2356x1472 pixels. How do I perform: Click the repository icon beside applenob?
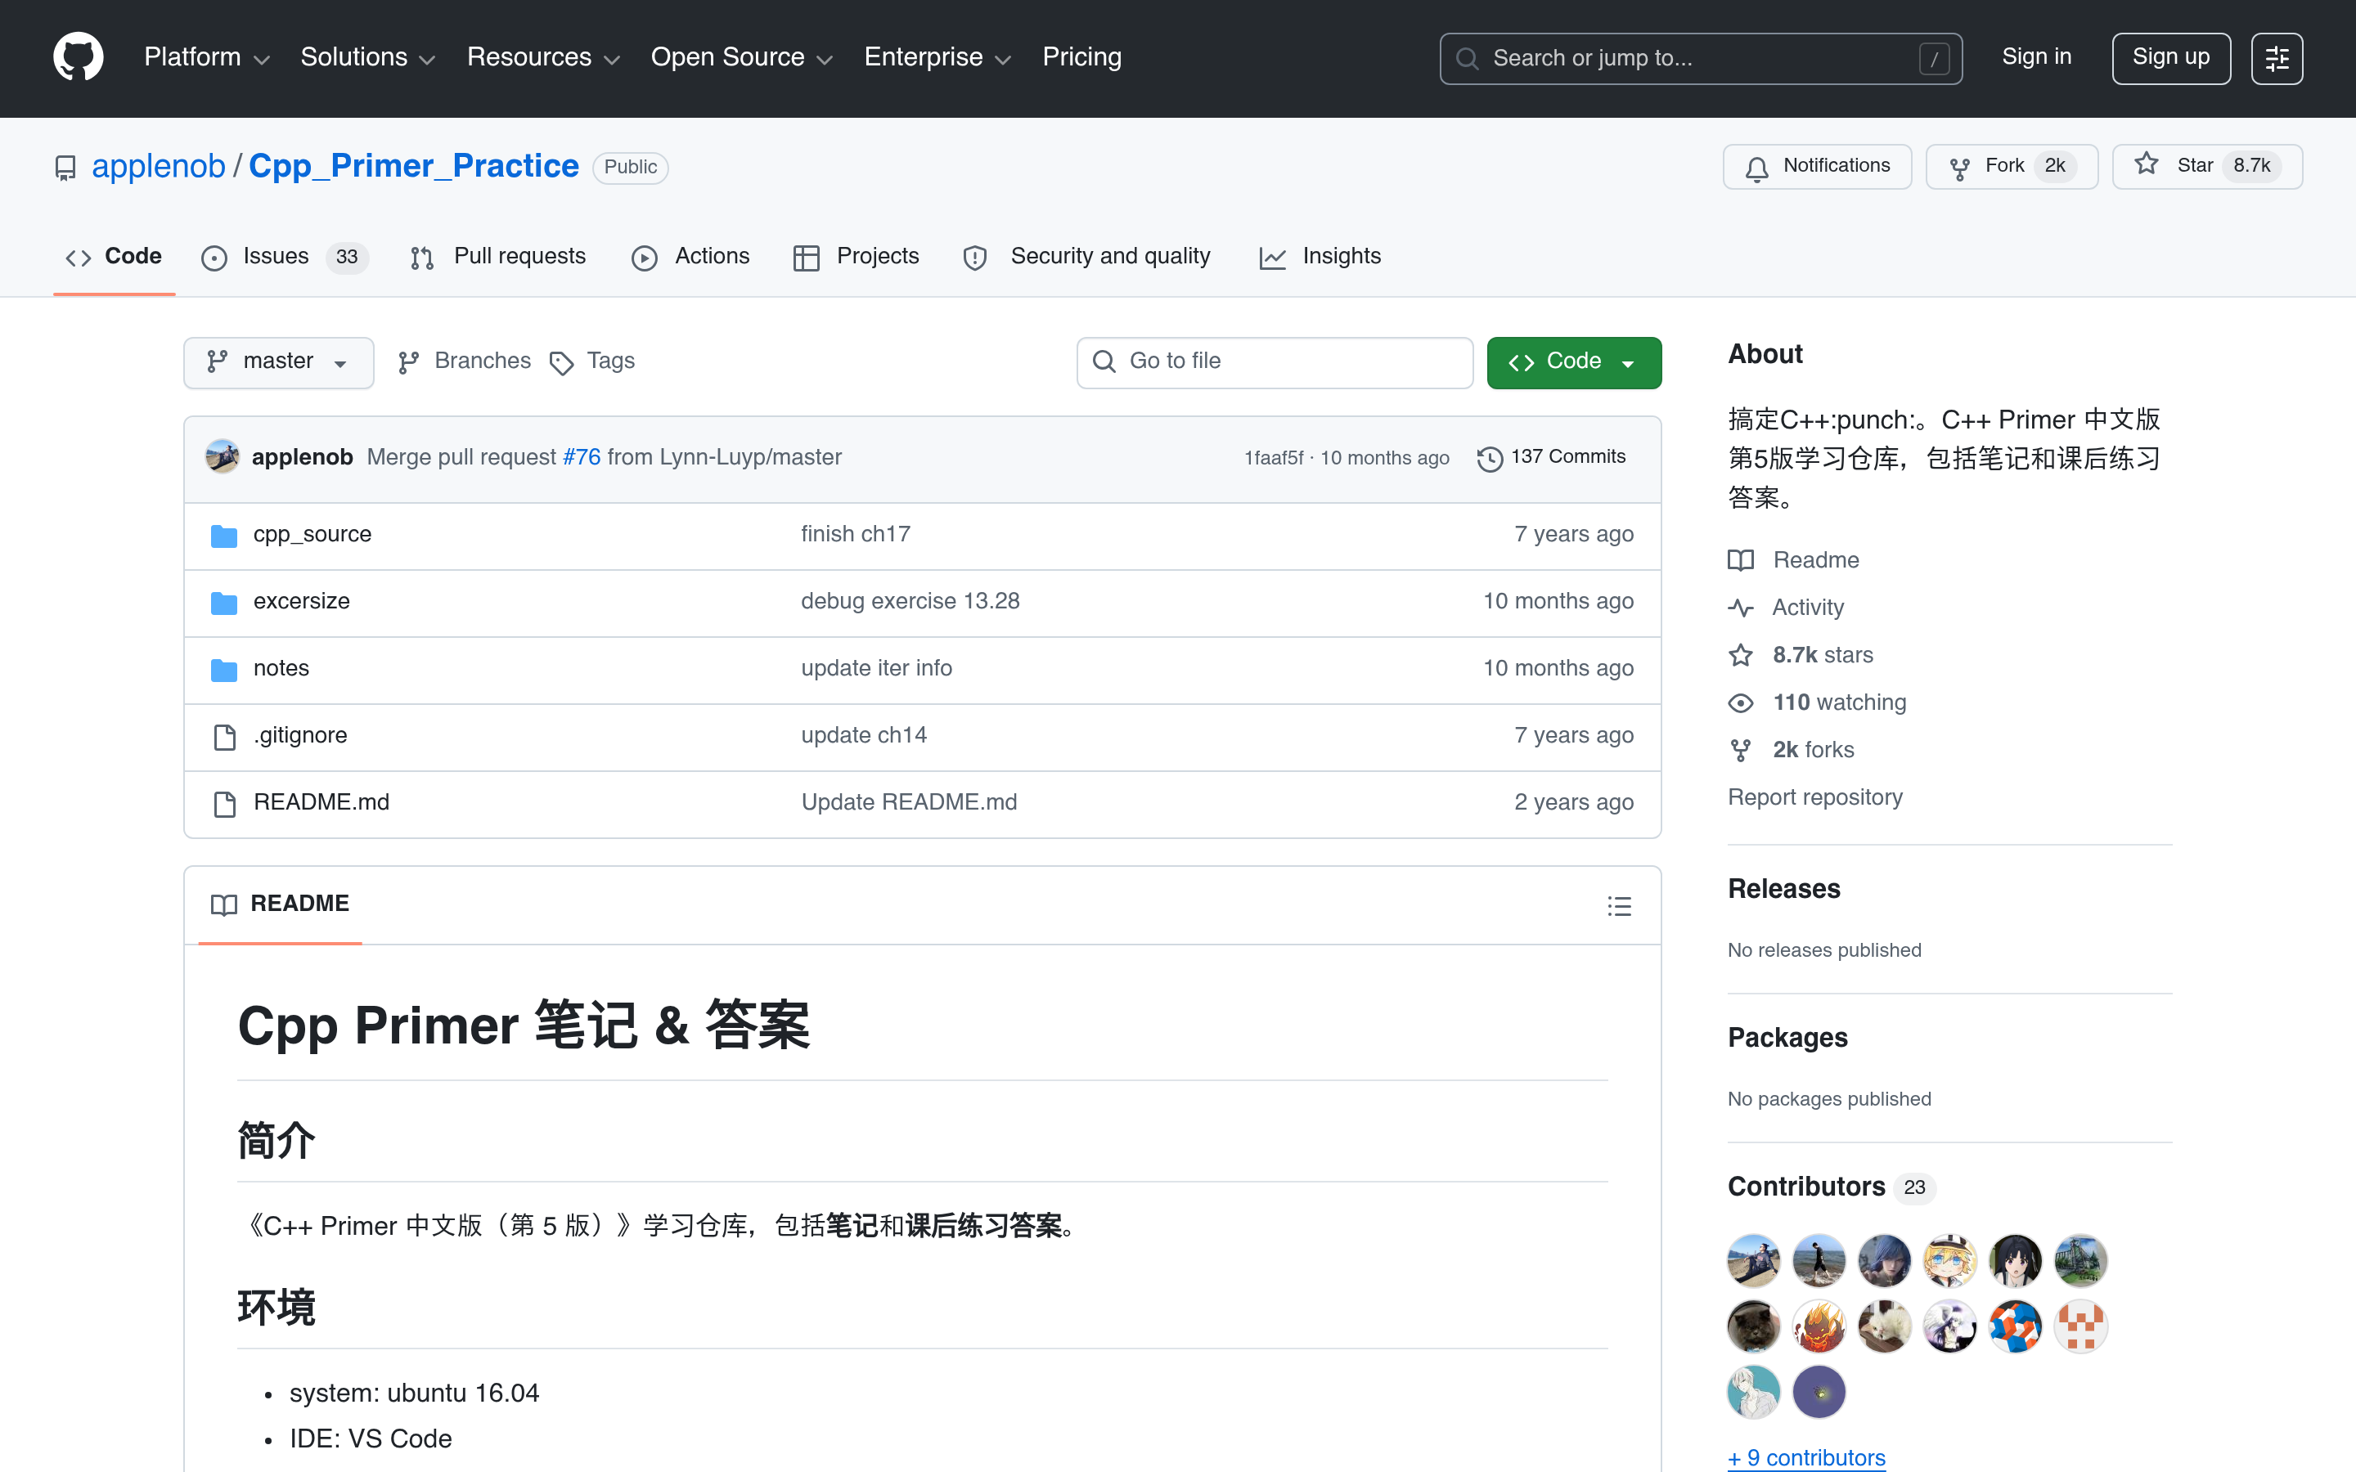coord(65,168)
